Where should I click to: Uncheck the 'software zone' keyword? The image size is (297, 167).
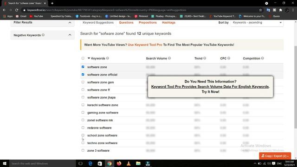(83, 67)
